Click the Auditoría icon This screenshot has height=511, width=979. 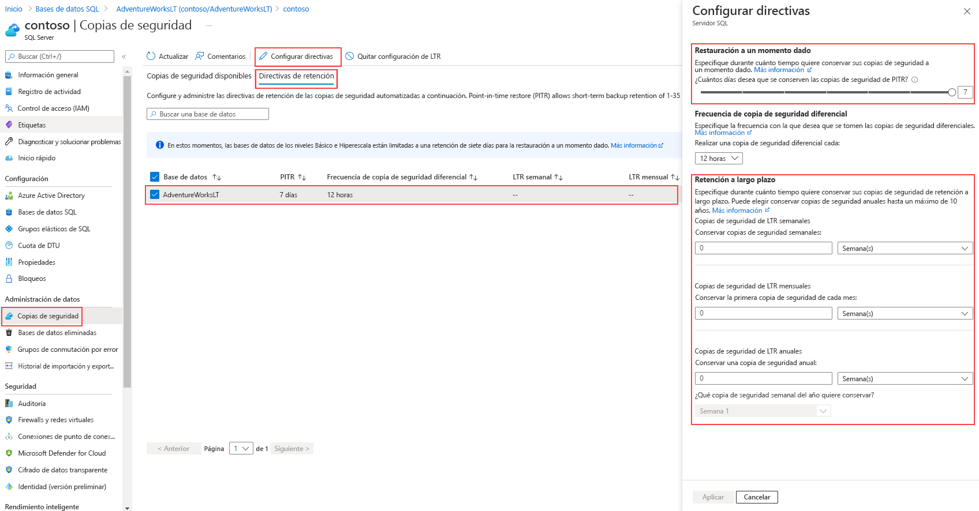click(x=9, y=404)
